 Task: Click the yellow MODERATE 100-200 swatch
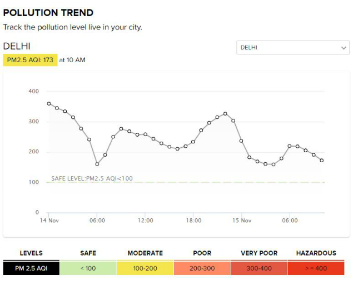coord(145,268)
